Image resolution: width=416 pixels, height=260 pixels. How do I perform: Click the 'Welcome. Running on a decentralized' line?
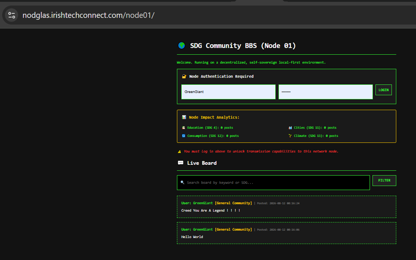pyautogui.click(x=251, y=62)
